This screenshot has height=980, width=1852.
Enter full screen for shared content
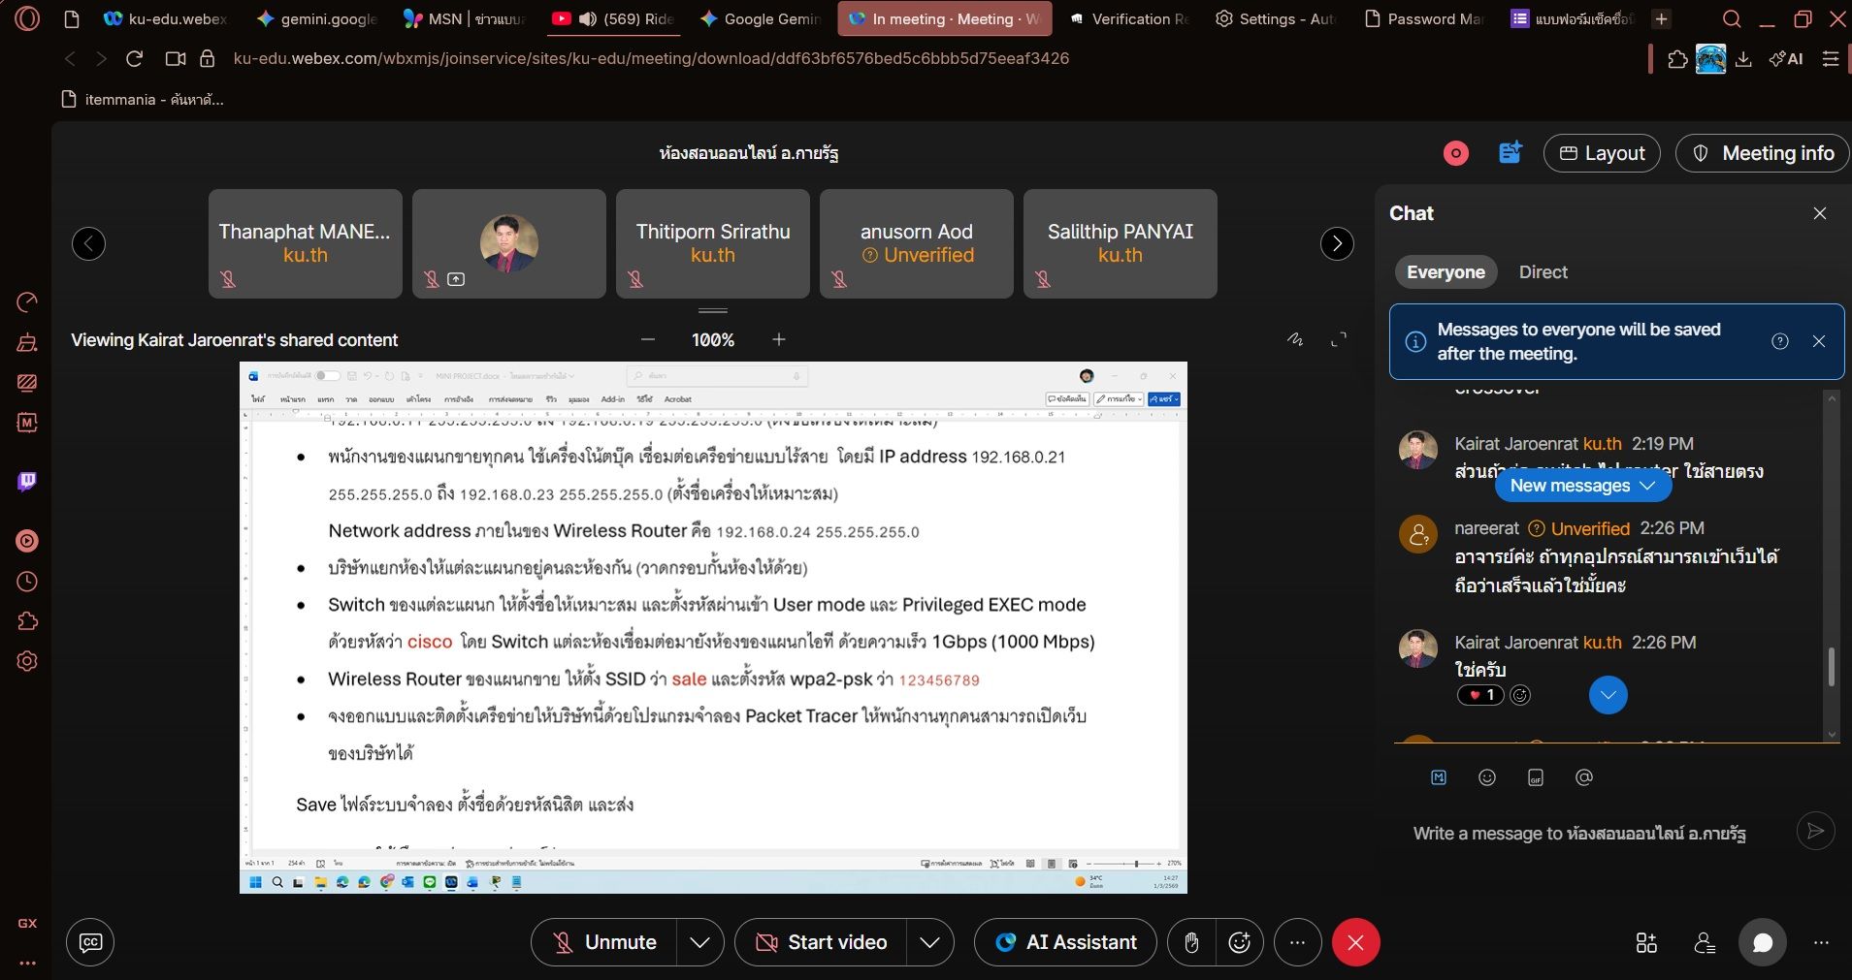pos(1339,339)
